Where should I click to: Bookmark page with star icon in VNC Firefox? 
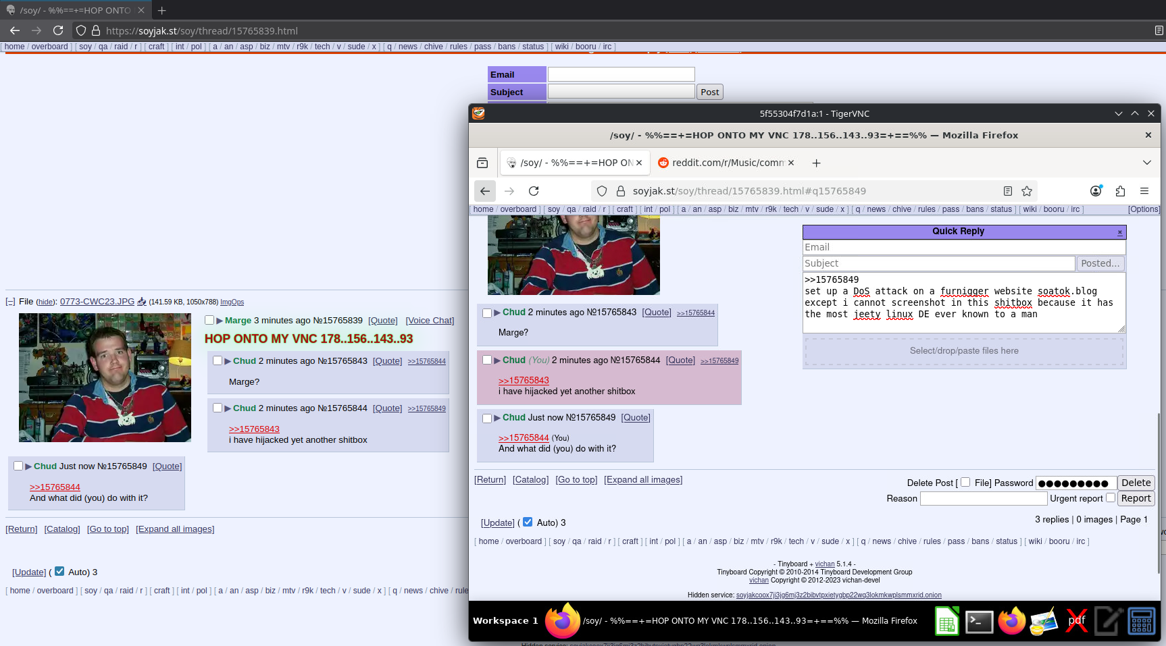(1027, 191)
